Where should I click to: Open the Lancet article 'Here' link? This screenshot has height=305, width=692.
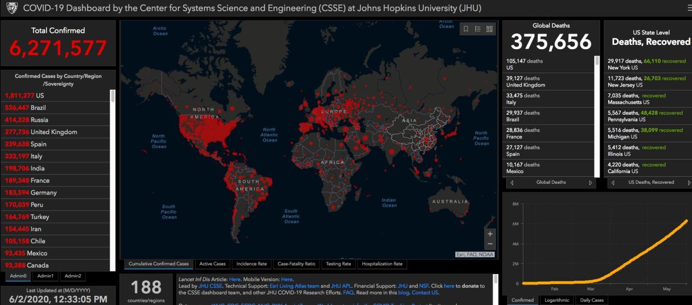(x=235, y=280)
